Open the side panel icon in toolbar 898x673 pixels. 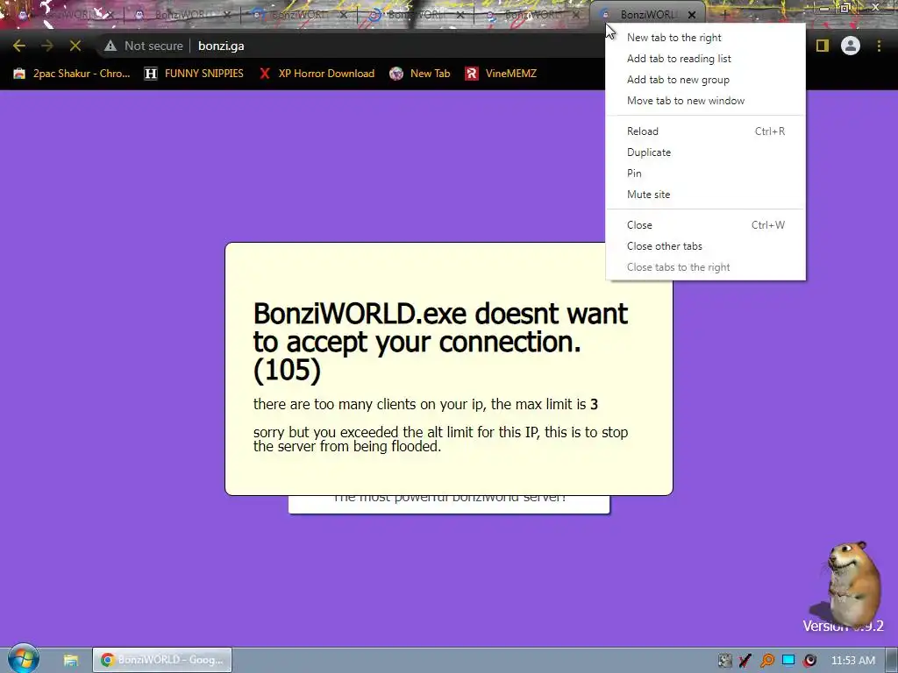pyautogui.click(x=823, y=46)
